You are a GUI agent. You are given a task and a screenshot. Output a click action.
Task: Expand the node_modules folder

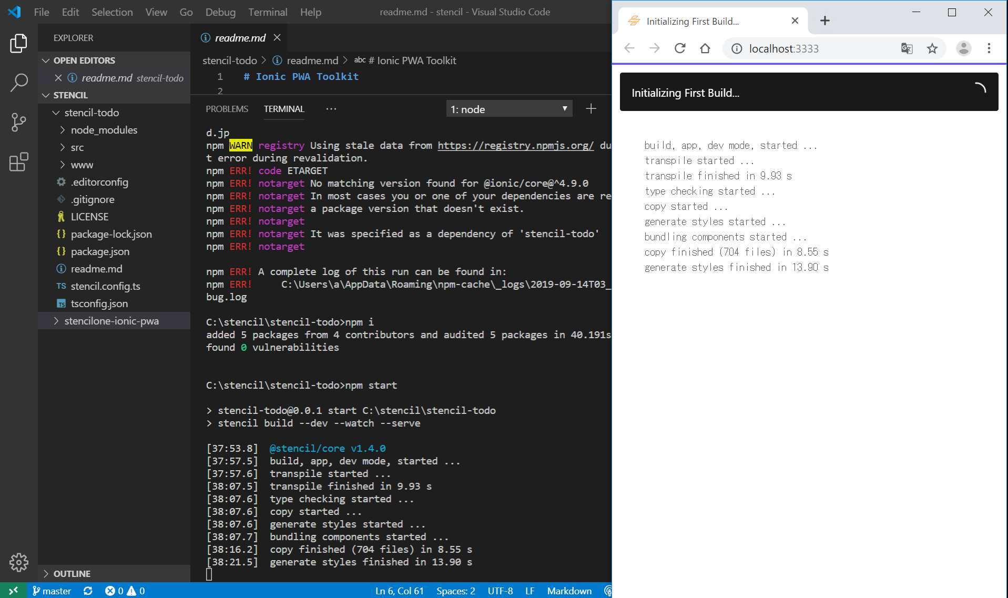click(x=104, y=130)
